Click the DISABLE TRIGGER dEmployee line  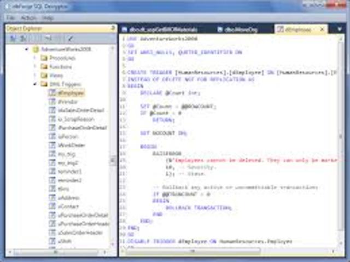click(x=209, y=241)
